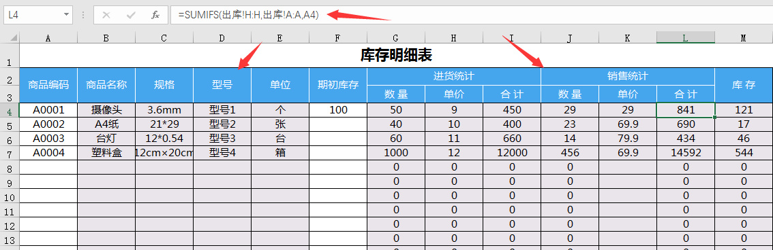Click stock cell showing 46
The height and width of the screenshot is (250, 773).
pos(744,139)
